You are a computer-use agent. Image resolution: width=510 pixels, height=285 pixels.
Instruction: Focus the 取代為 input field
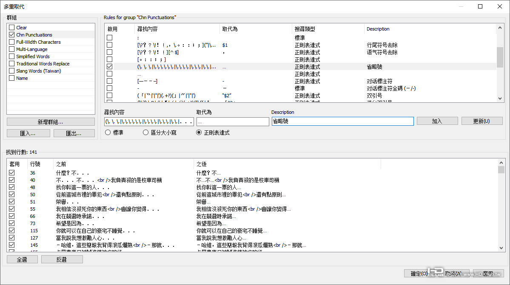pos(233,122)
